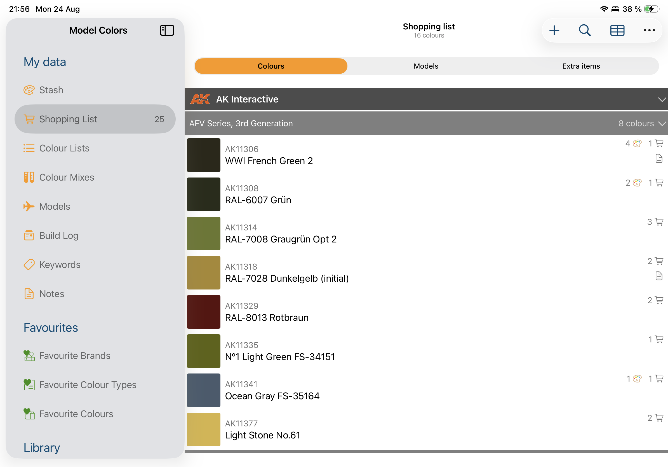668x467 pixels.
Task: Tap the Favourites section heading
Action: (51, 328)
